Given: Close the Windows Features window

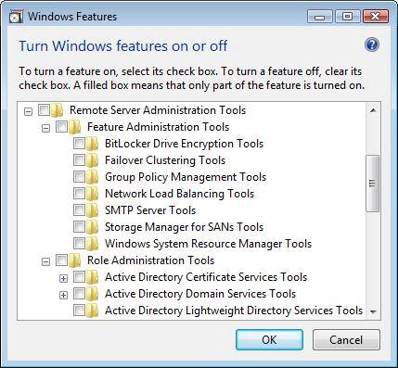Looking at the screenshot, I should pos(375,17).
